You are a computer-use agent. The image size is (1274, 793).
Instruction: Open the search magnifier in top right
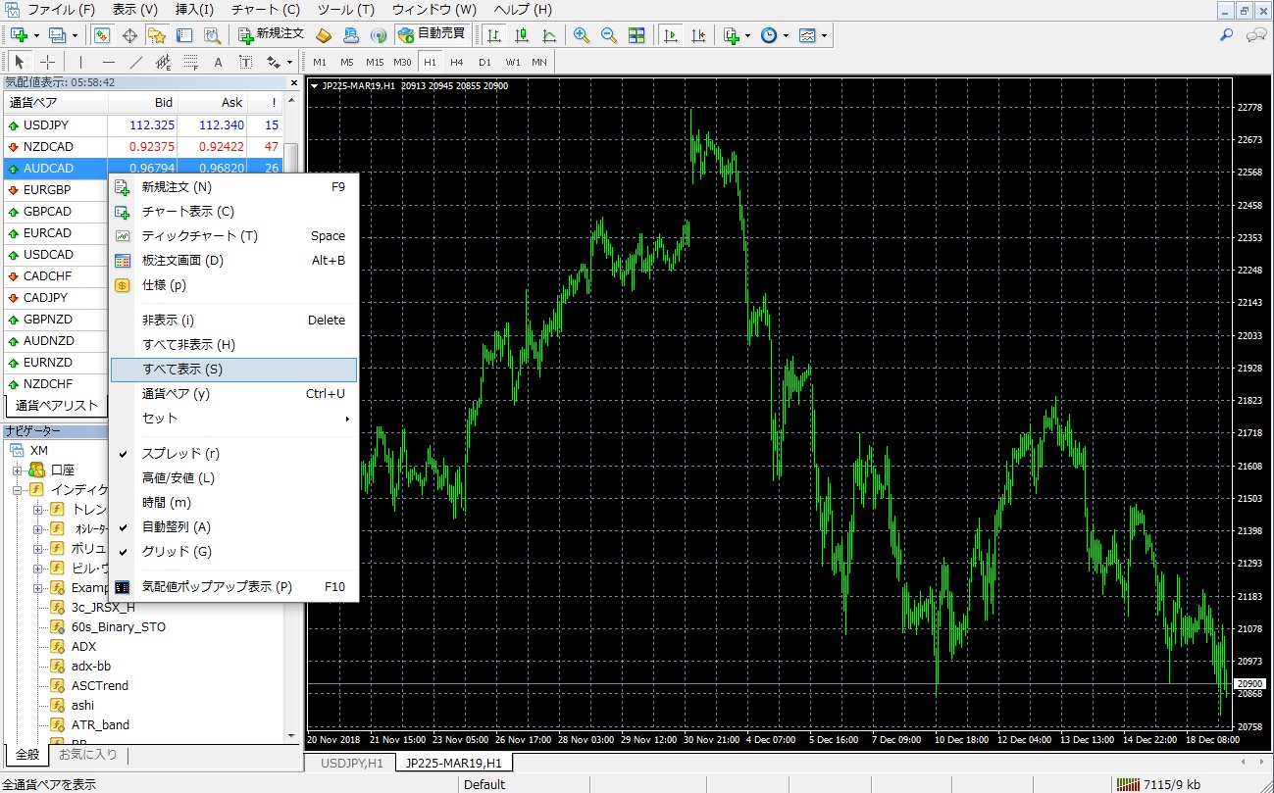point(1226,35)
